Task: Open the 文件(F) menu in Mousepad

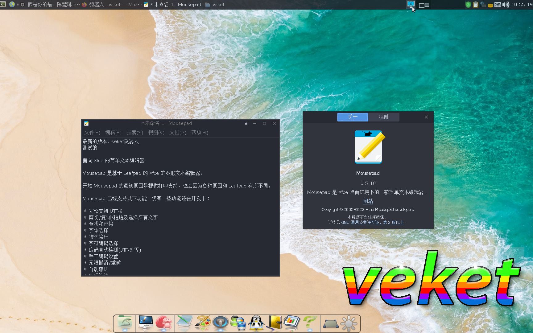Action: [92, 132]
